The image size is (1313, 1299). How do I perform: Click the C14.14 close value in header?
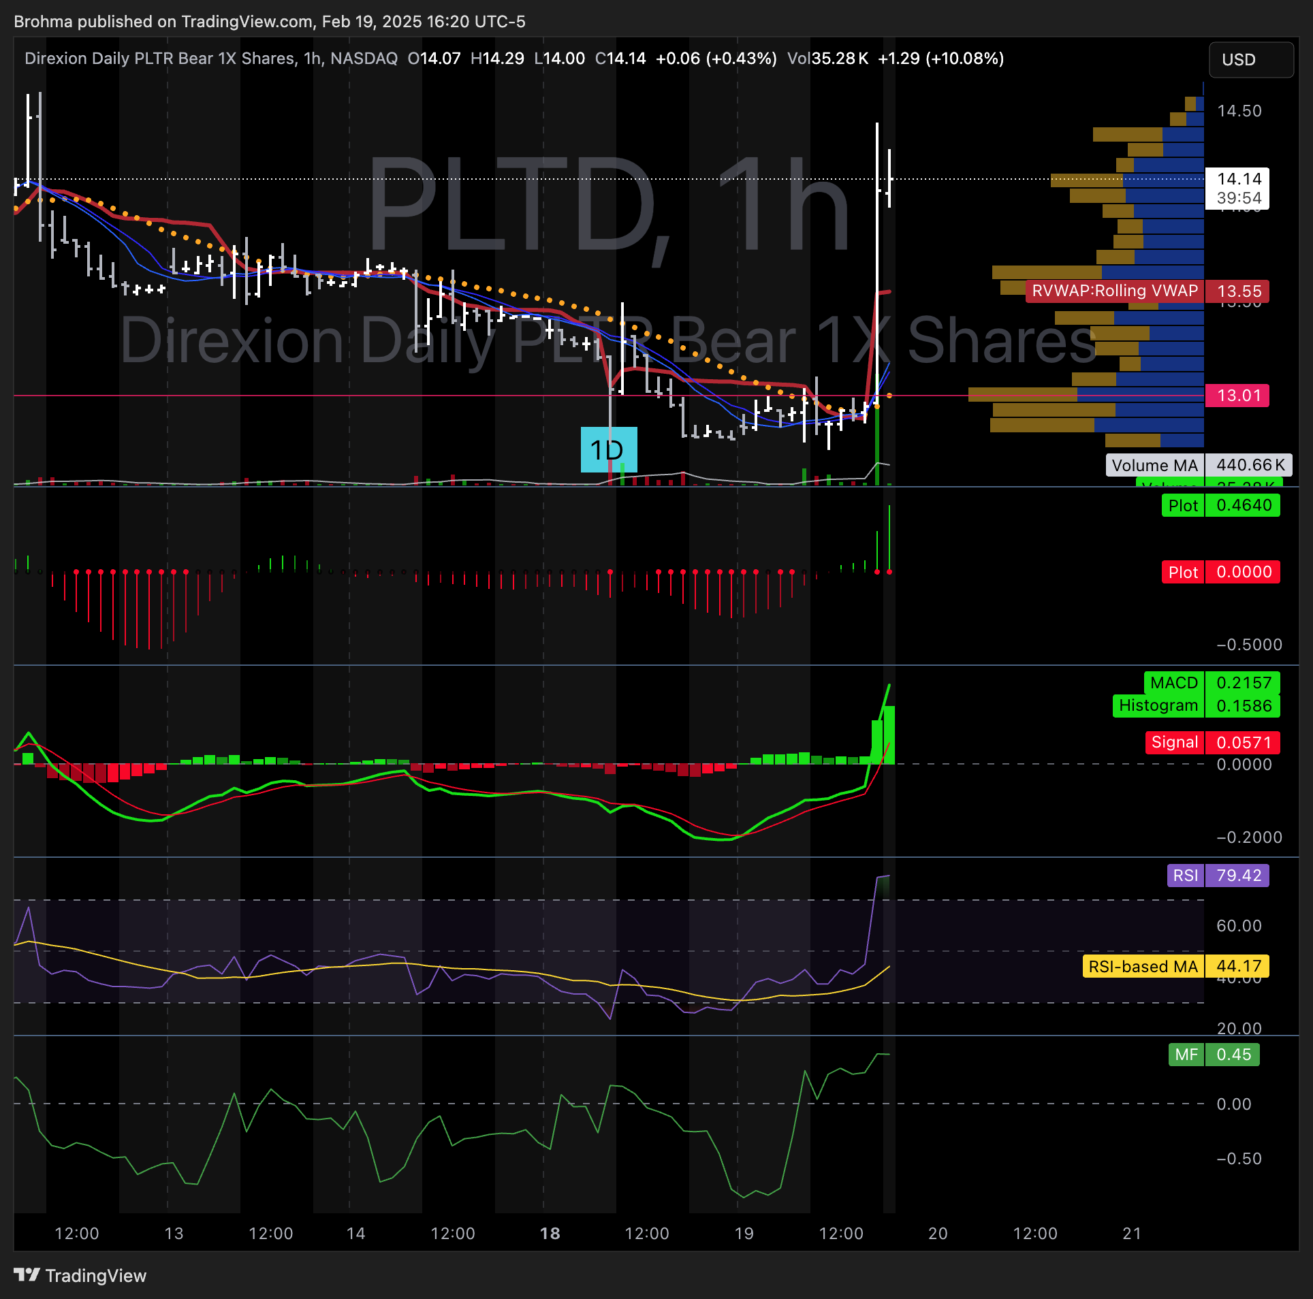click(620, 59)
